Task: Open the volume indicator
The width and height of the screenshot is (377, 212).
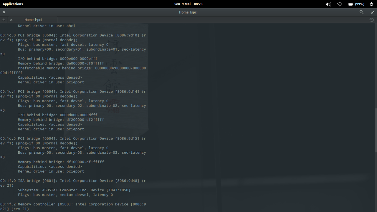Action: [x=328, y=4]
